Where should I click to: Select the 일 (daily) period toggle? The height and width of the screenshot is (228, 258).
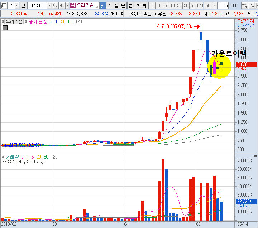tap(102, 5)
